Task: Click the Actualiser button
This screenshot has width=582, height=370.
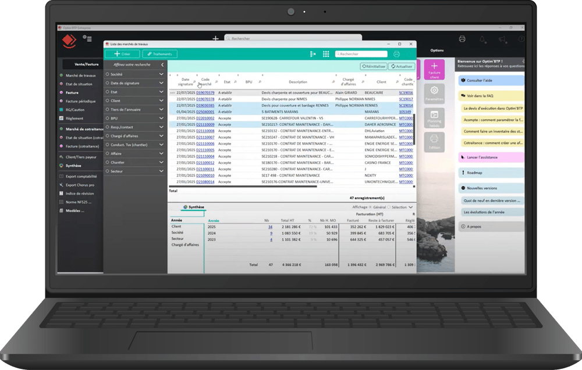Action: coord(402,66)
